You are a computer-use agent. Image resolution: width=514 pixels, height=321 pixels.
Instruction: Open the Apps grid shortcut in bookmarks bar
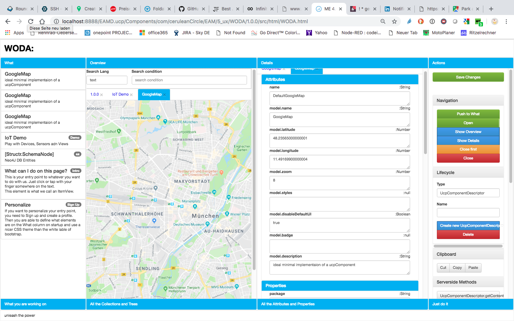(15, 32)
